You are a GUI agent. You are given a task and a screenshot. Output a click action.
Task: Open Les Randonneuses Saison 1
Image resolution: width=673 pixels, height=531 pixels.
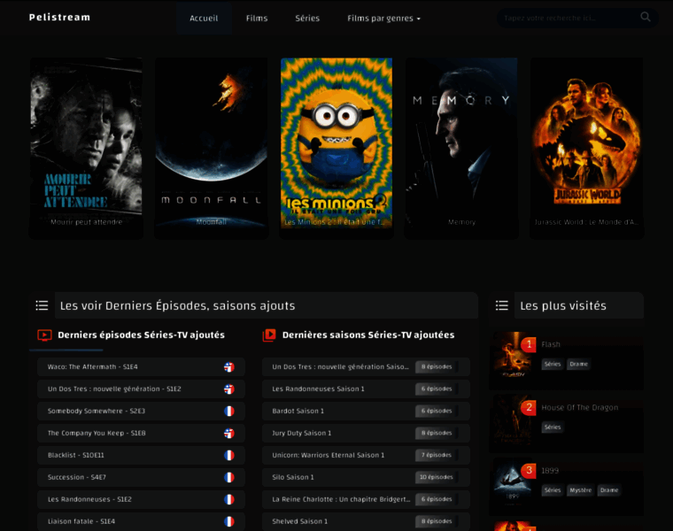(366, 389)
